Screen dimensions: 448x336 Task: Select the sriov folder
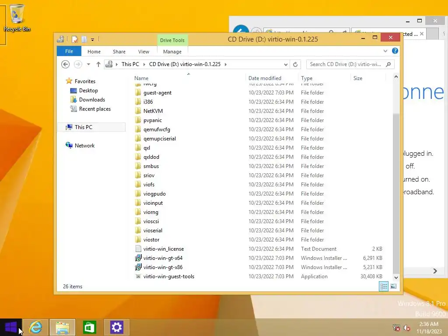point(149,175)
